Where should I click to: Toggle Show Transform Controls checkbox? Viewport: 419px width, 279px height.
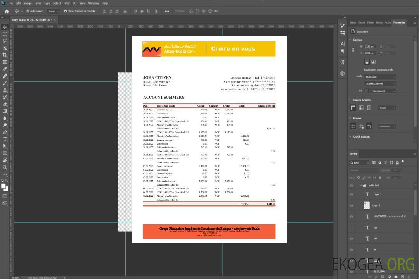66,11
